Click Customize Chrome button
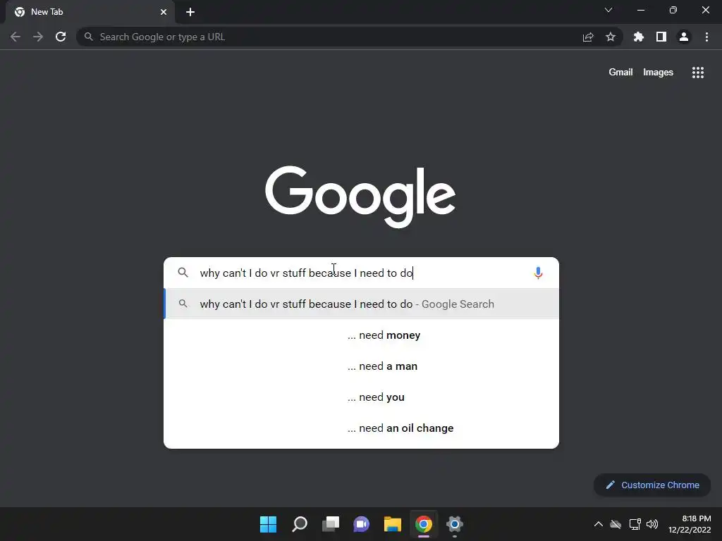The image size is (722, 541). (x=652, y=485)
